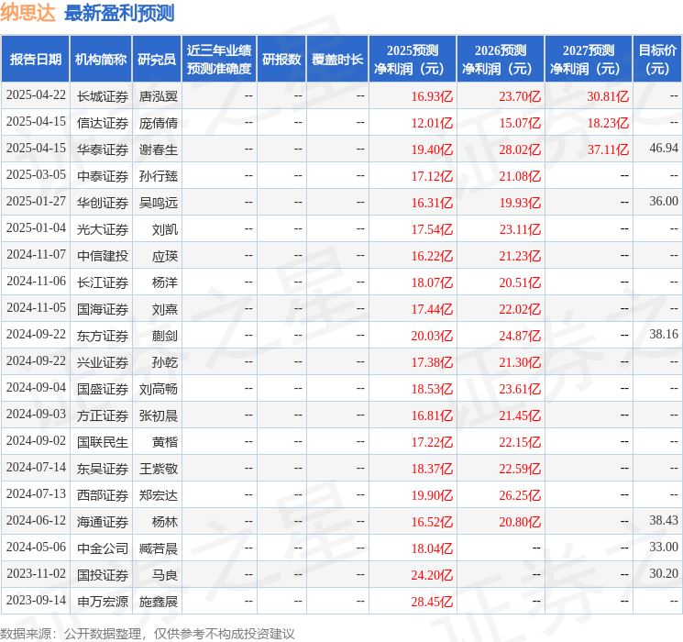
Task: Select the 2025预测净利润 column header
Action: point(412,60)
